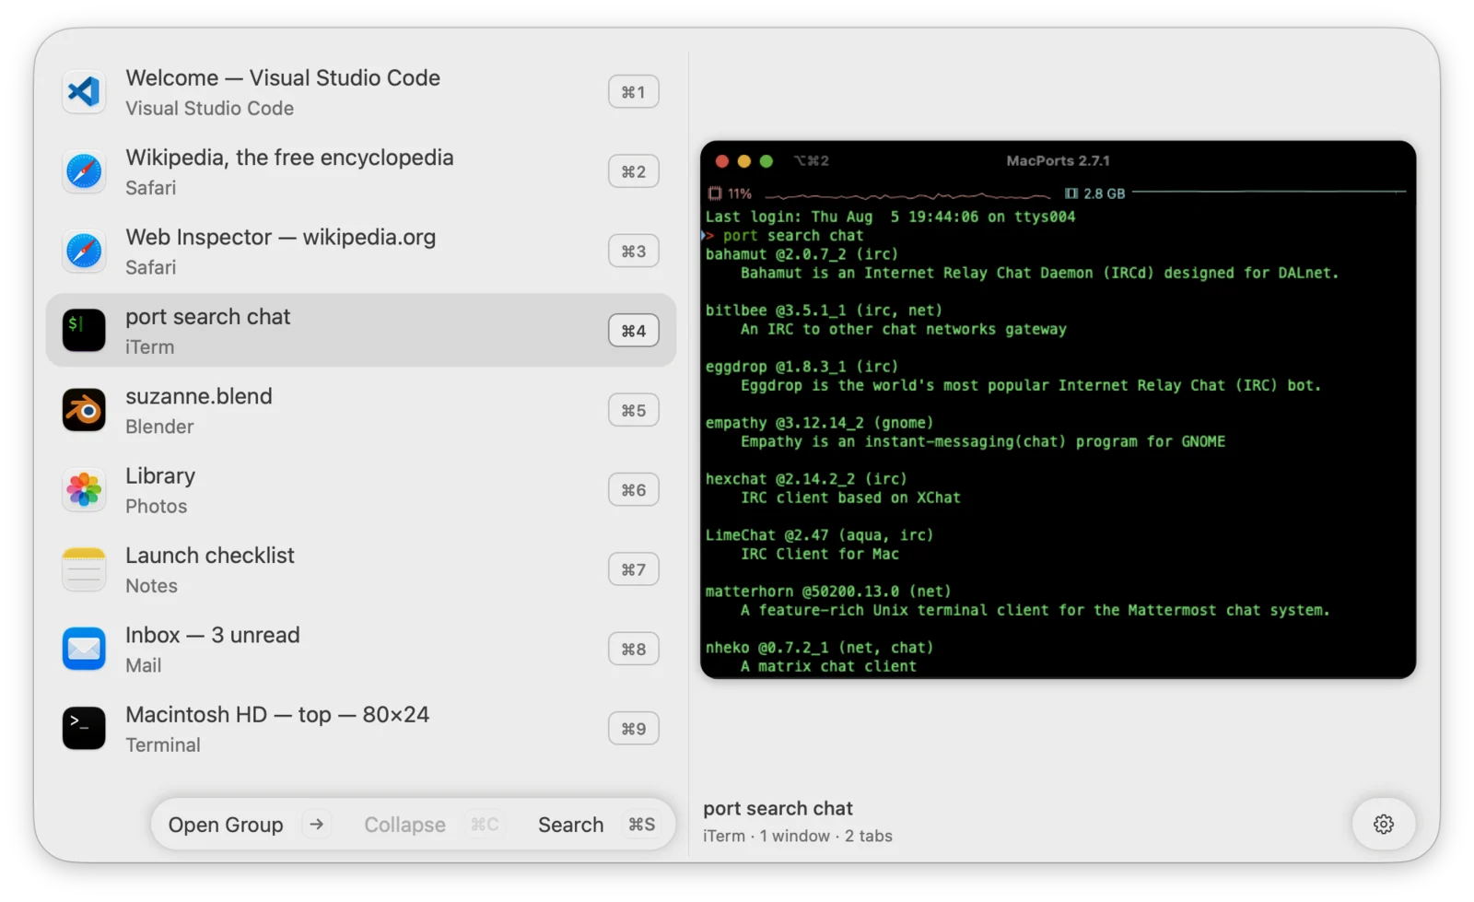Click the Notes subtitle text
The height and width of the screenshot is (902, 1474).
click(152, 586)
